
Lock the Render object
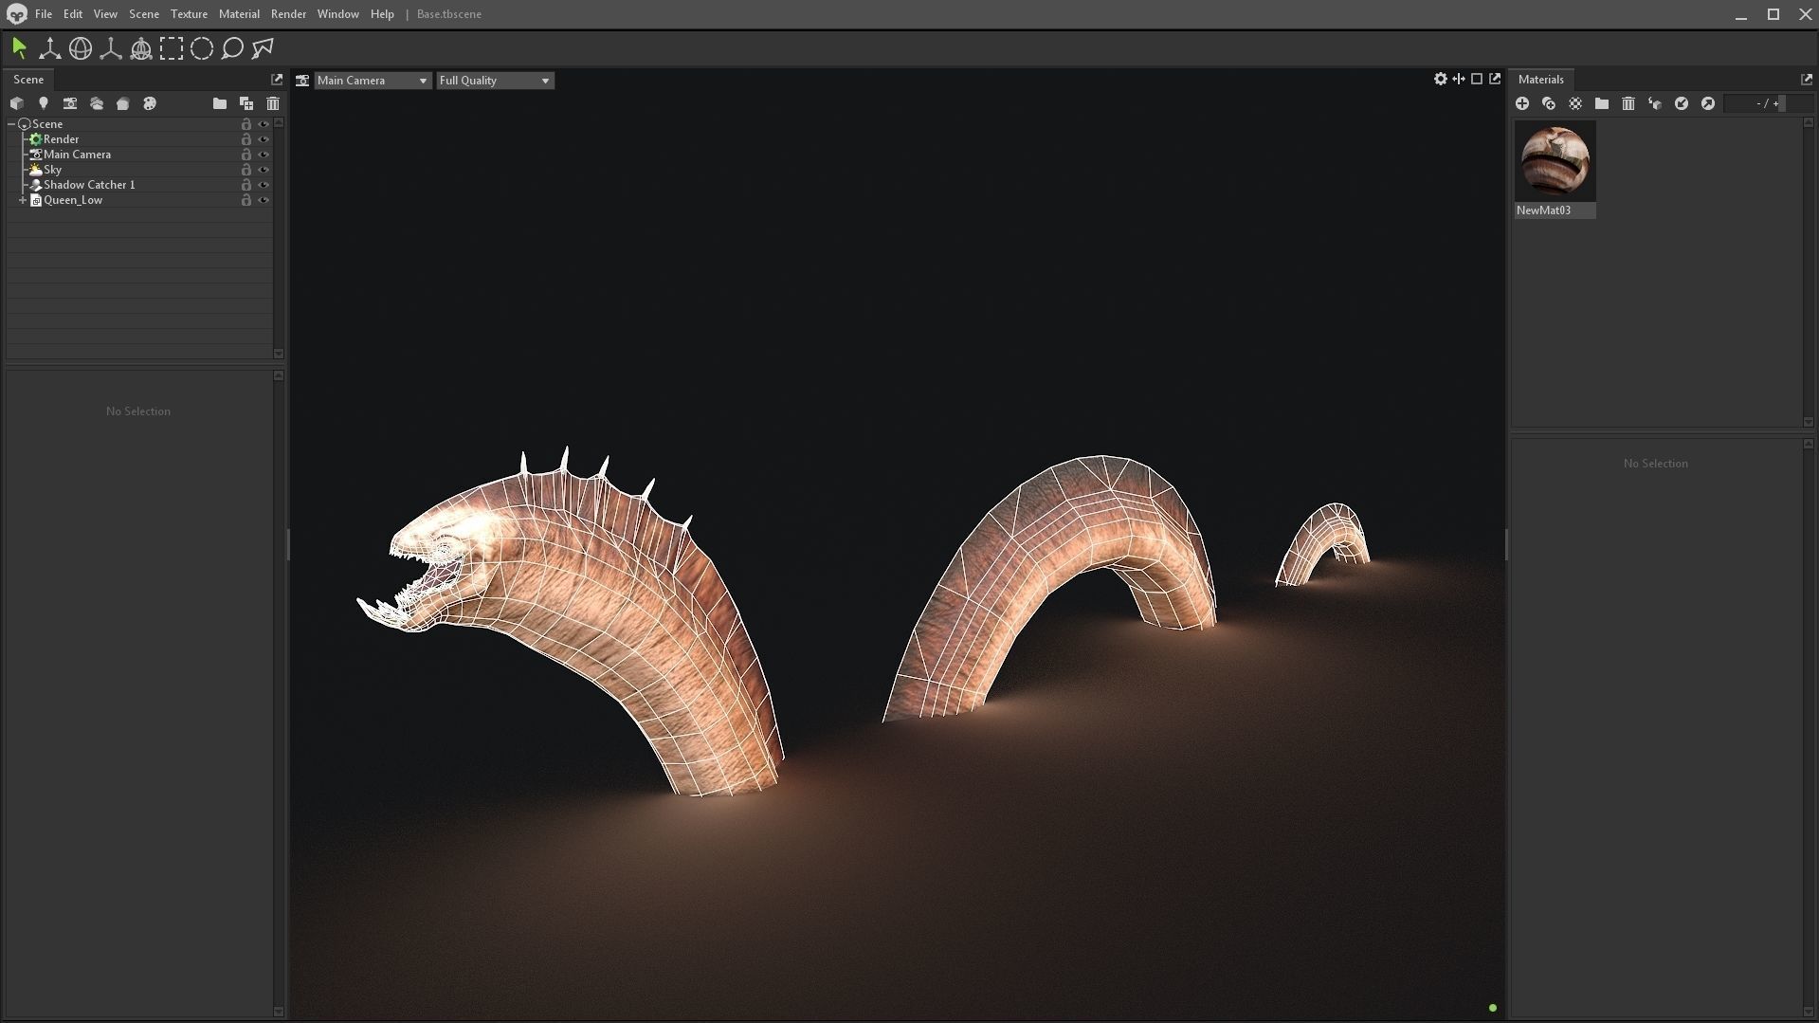(x=246, y=139)
